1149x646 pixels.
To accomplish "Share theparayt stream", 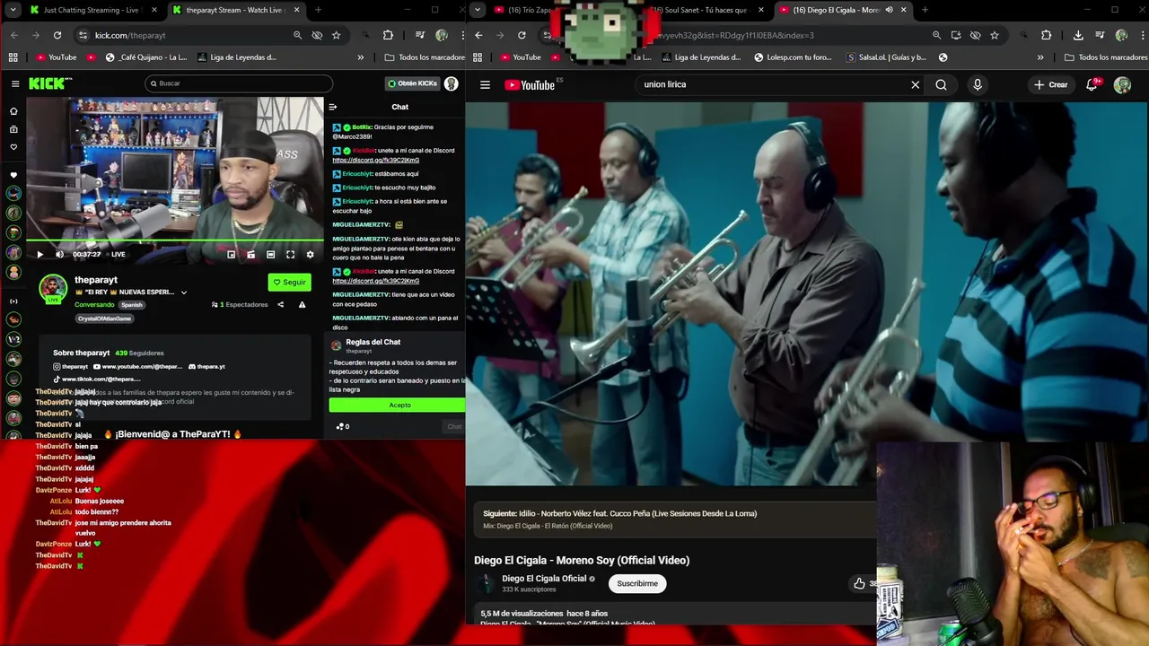I will point(280,305).
